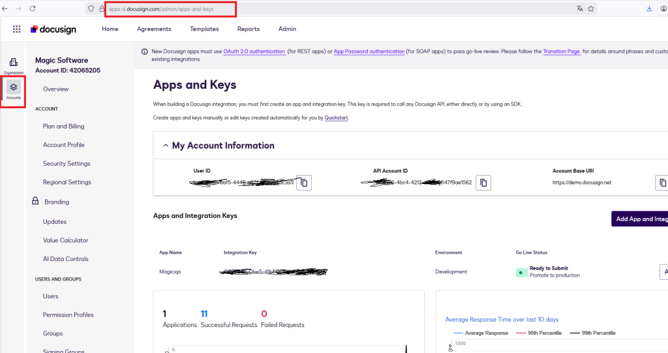
Task: Copy the API Account ID value
Action: [x=483, y=183]
